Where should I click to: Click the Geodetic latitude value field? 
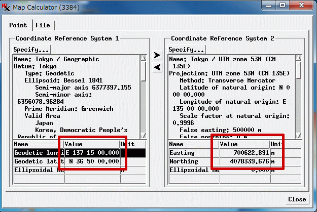point(92,161)
